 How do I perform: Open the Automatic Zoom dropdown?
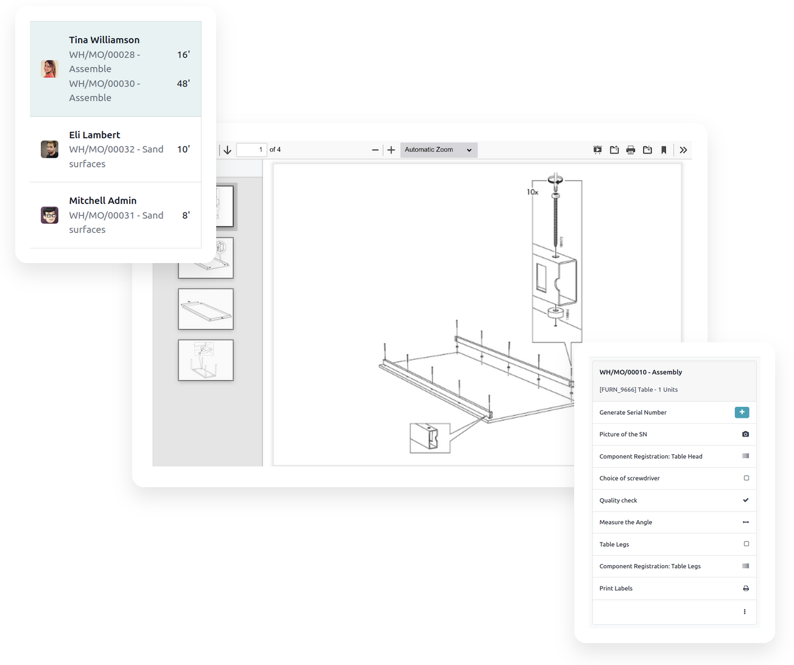[x=438, y=150]
